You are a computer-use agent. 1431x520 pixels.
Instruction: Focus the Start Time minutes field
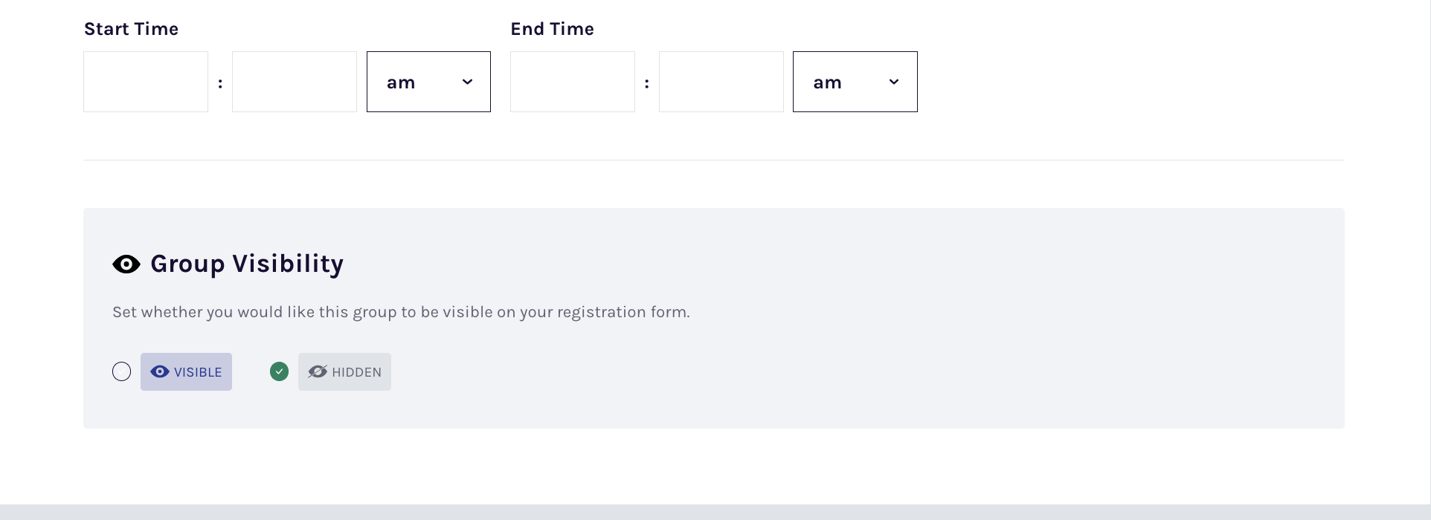point(295,82)
